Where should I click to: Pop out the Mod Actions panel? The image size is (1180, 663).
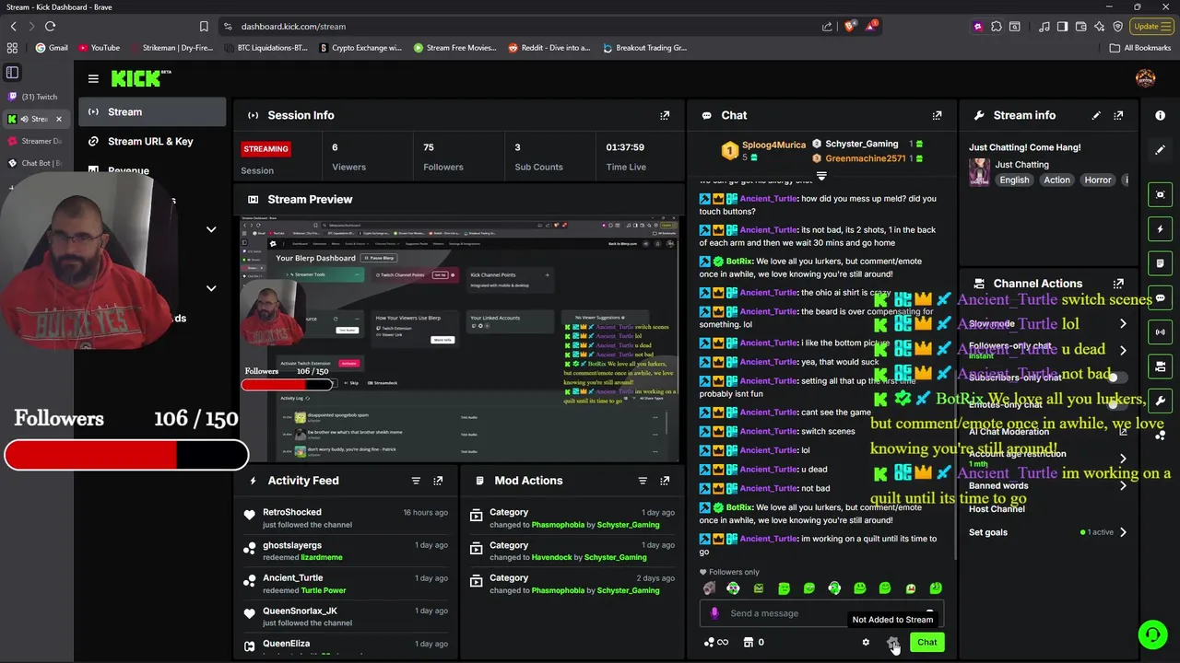665,481
